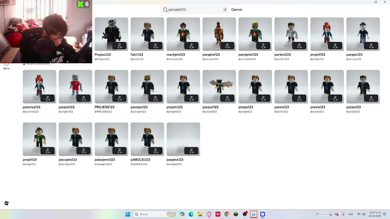The height and width of the screenshot is (219, 390).
Task: Add connection button on markjels123 card
Action: 192,46
